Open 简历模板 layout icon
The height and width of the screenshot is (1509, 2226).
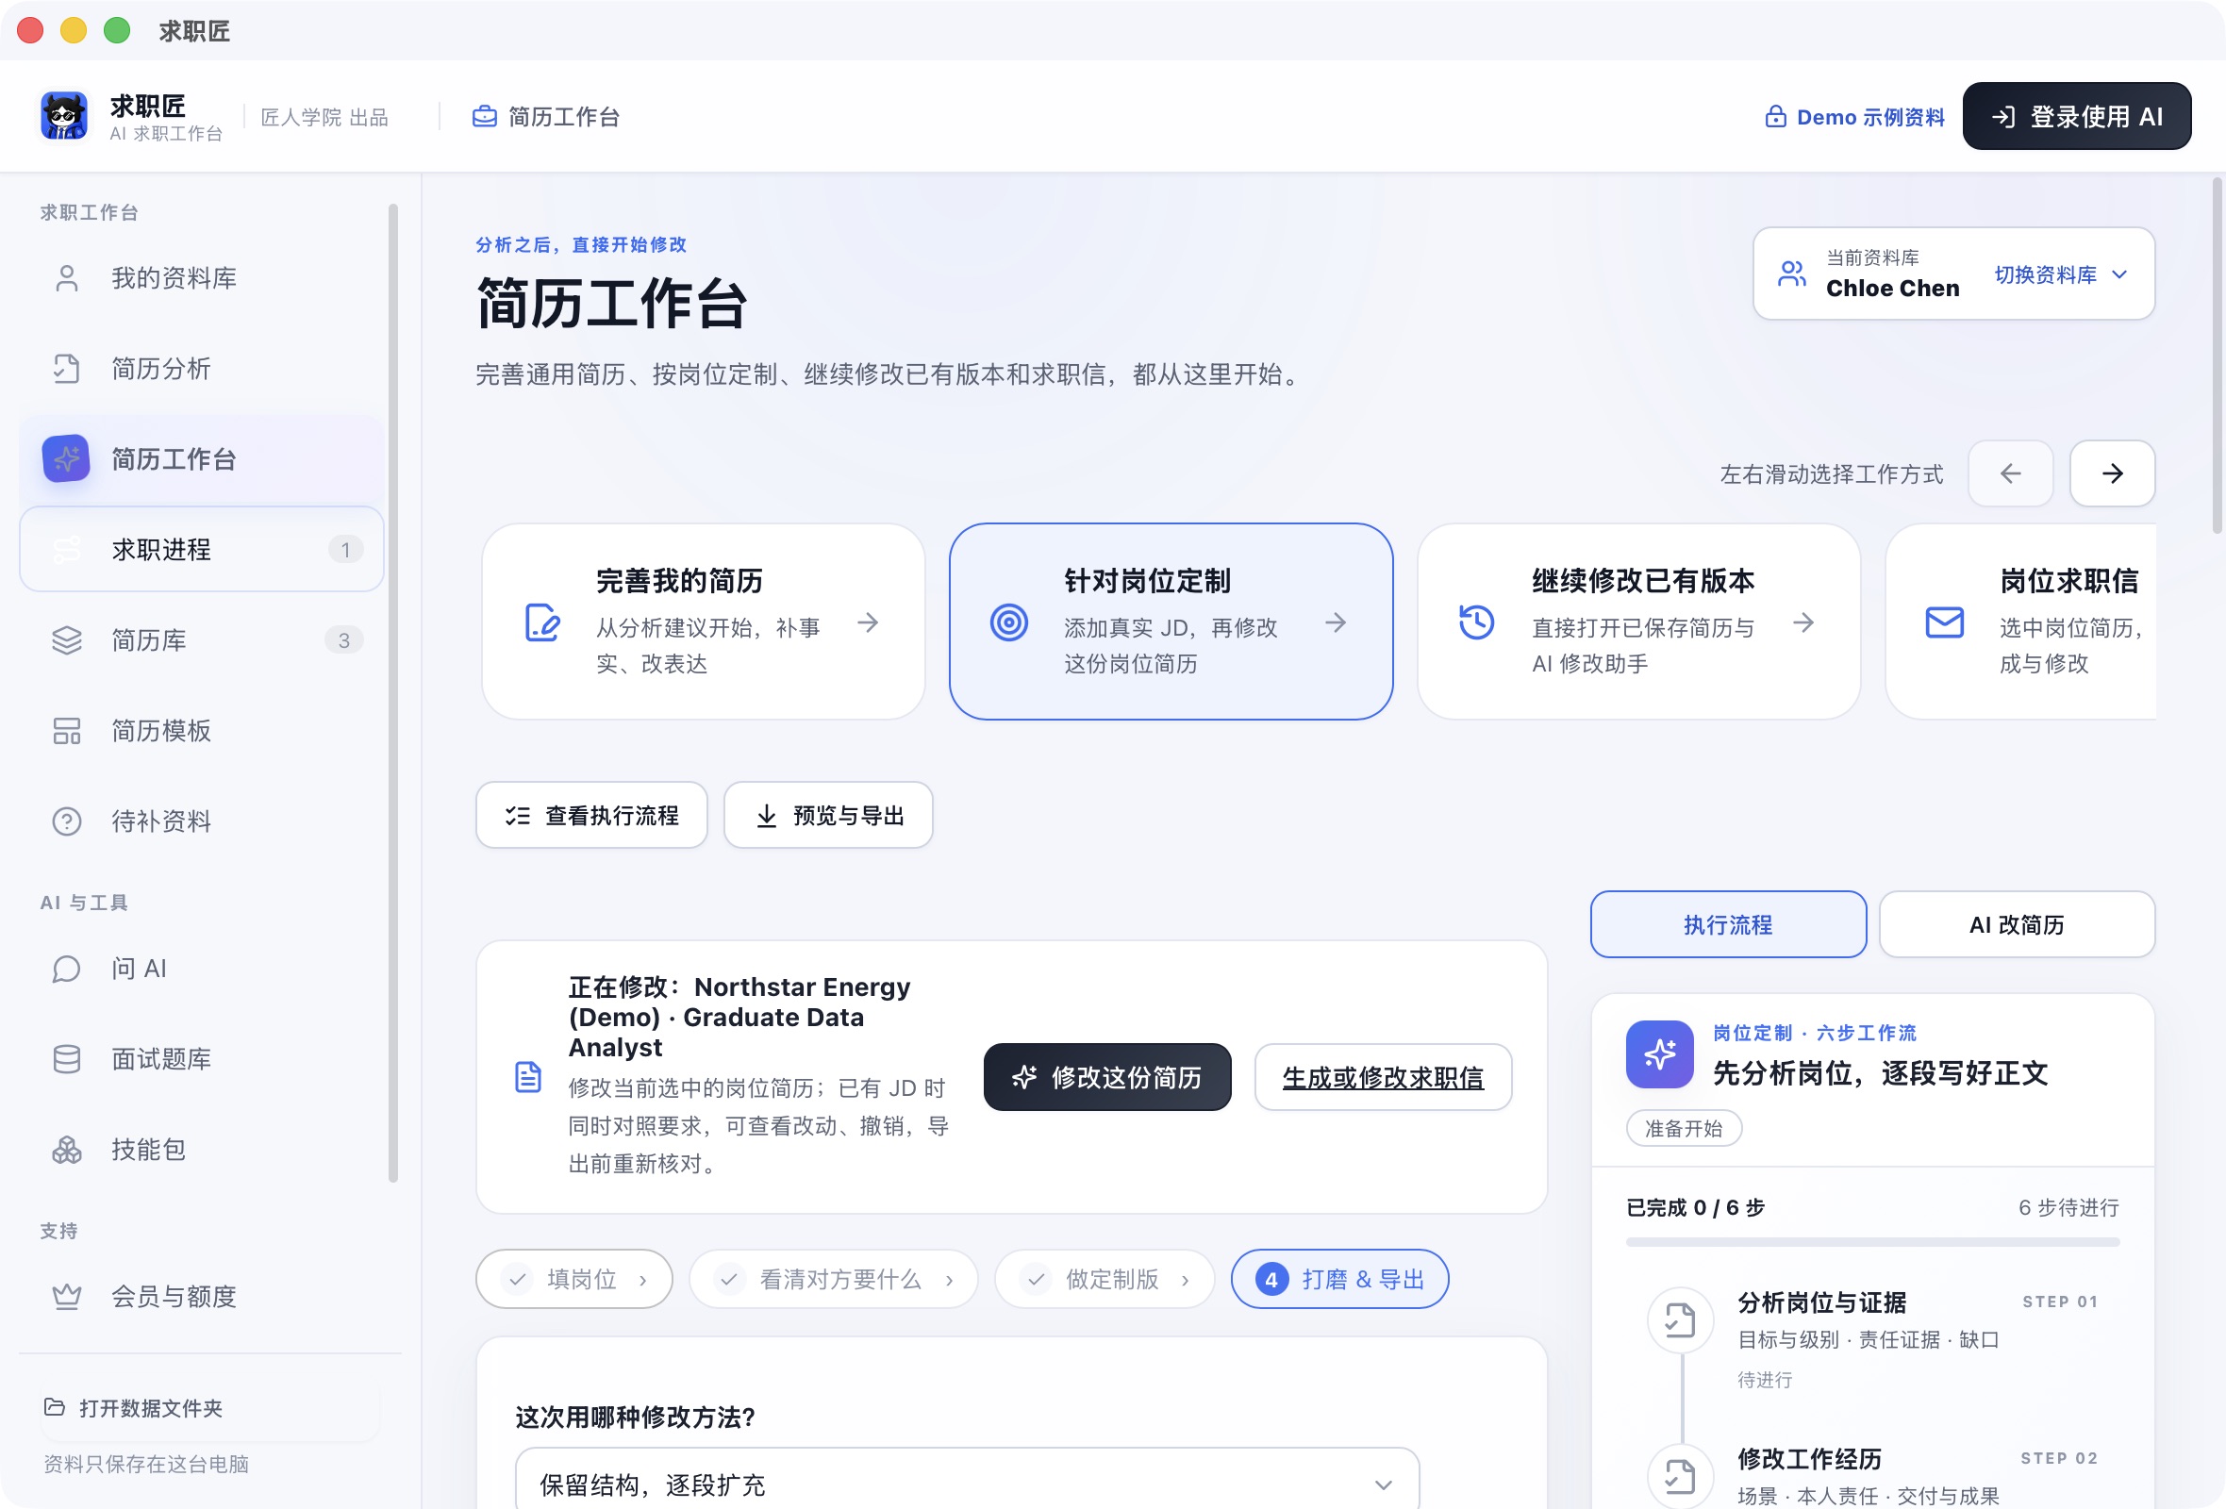click(66, 731)
